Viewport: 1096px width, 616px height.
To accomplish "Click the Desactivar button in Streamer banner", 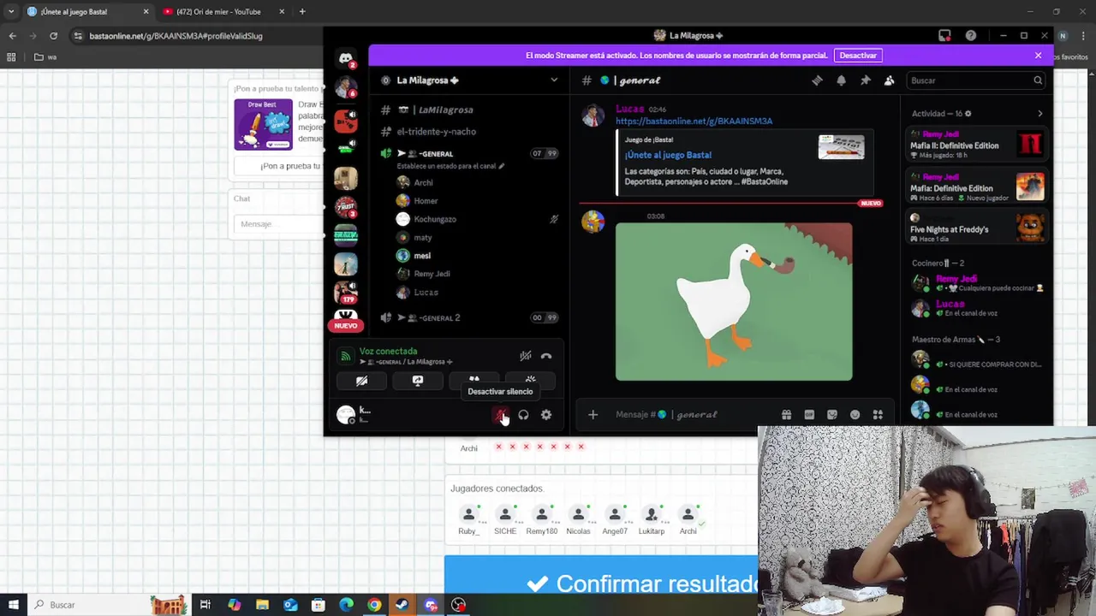I will point(858,56).
